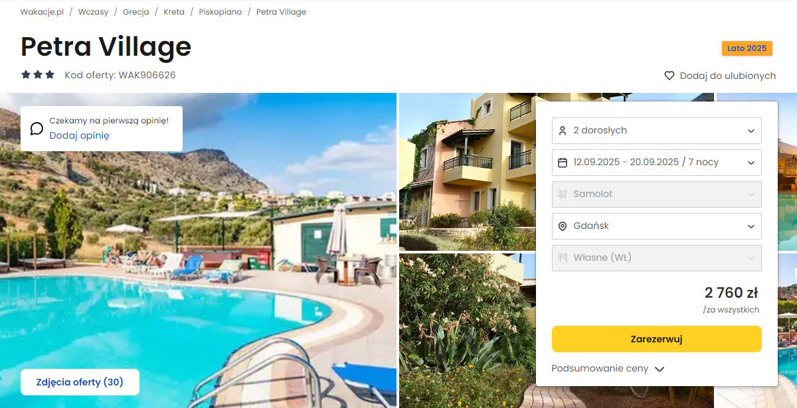Click the Dodaj opinię link

(x=80, y=135)
